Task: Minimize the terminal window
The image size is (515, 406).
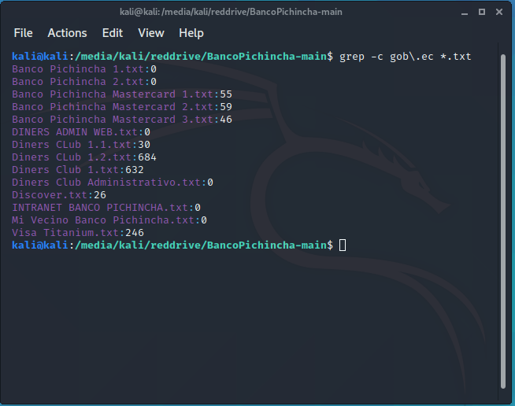Action: pos(465,13)
